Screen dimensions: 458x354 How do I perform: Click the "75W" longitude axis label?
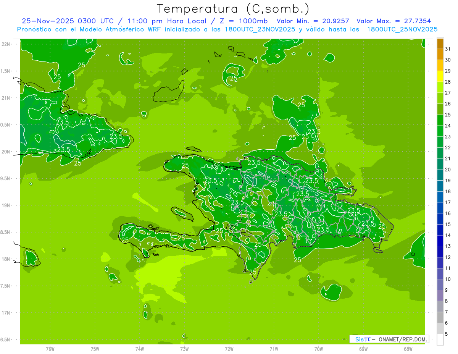click(95, 349)
